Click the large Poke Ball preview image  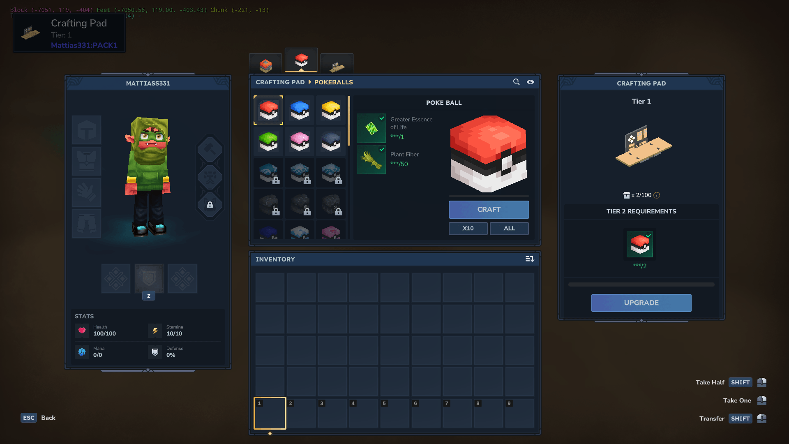(x=489, y=154)
